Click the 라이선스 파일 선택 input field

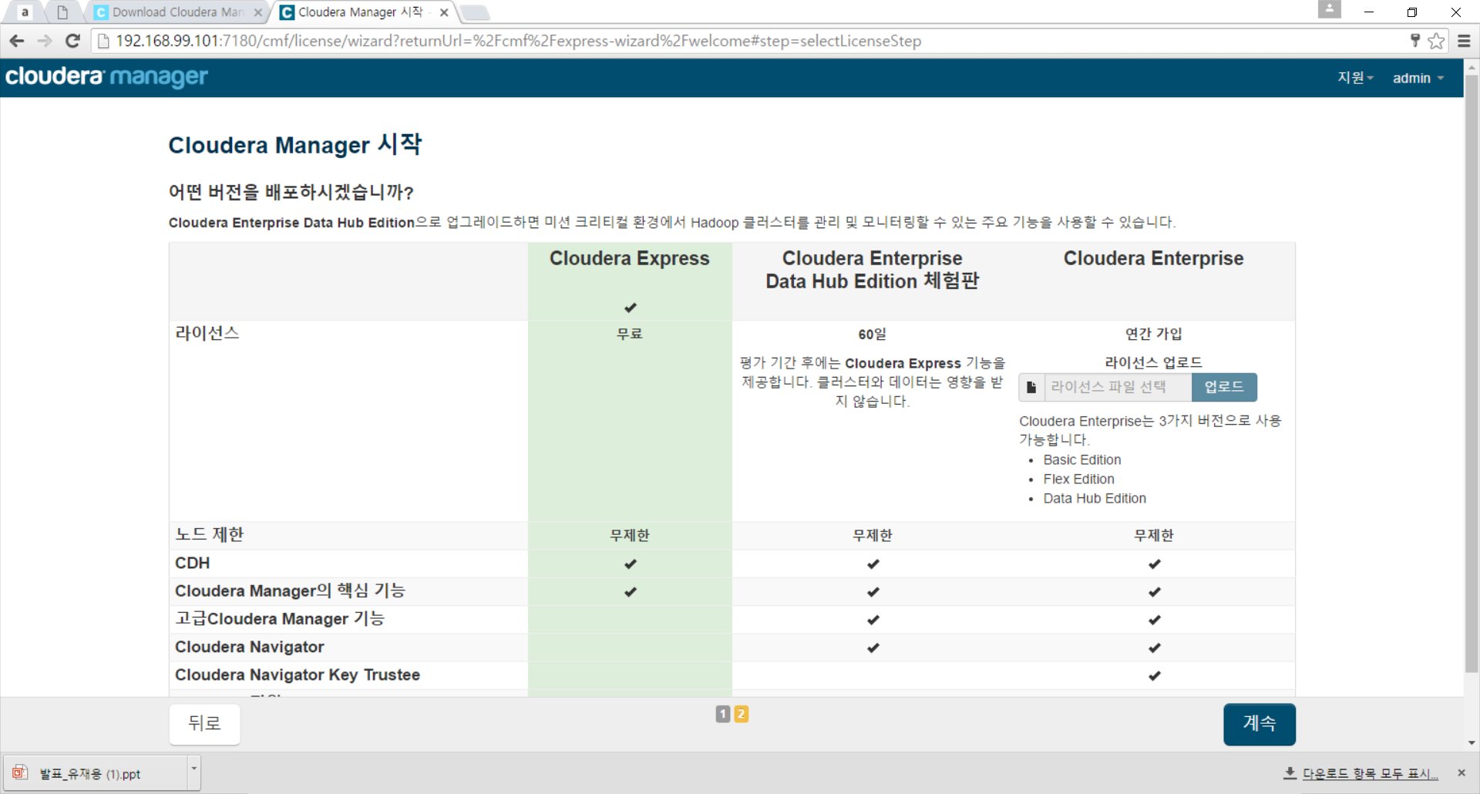(1118, 387)
